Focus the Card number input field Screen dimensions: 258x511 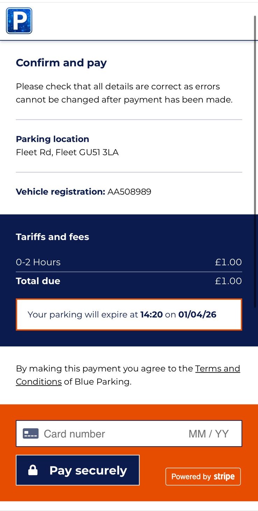coord(105,434)
